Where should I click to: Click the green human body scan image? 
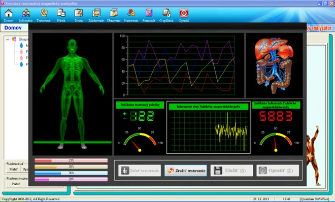72,94
